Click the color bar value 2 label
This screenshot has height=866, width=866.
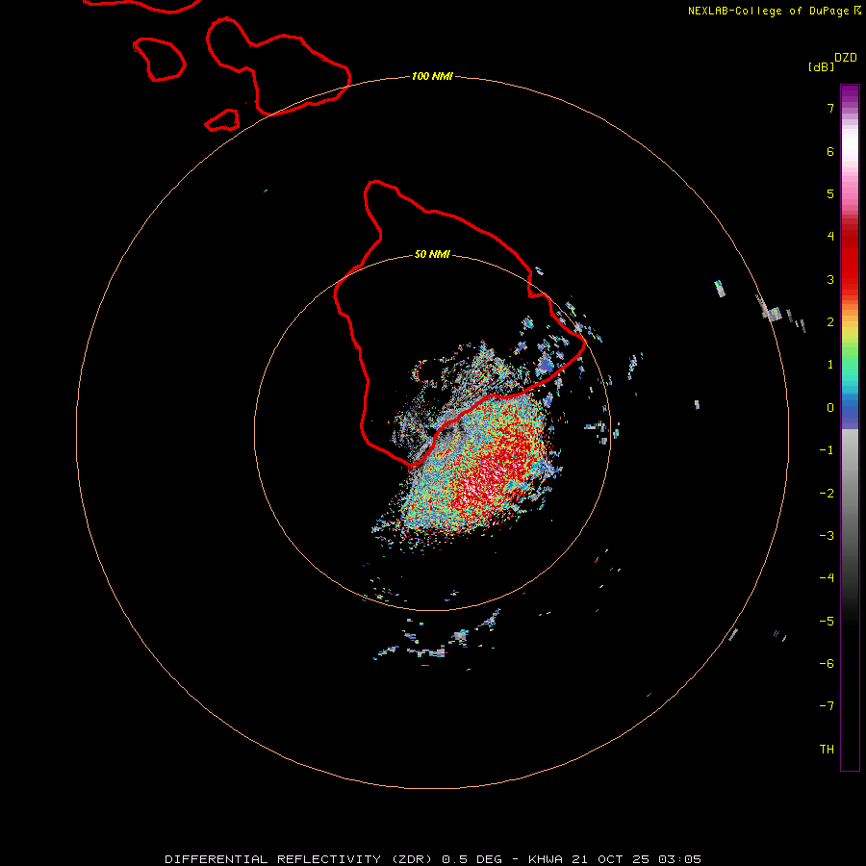pos(830,322)
